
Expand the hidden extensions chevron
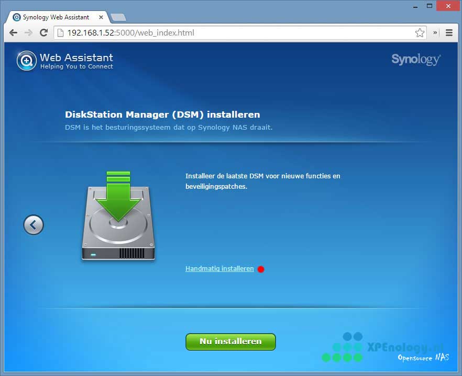(x=435, y=32)
